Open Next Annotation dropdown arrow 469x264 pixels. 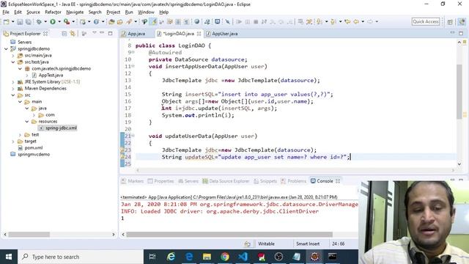point(326,22)
